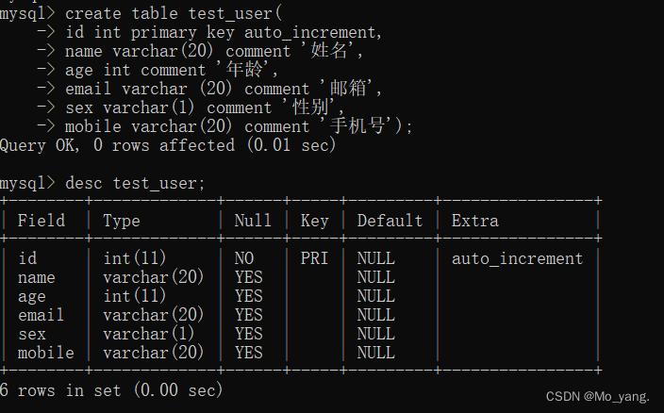664x413 pixels.
Task: Click the 'Default' column header
Action: (390, 221)
